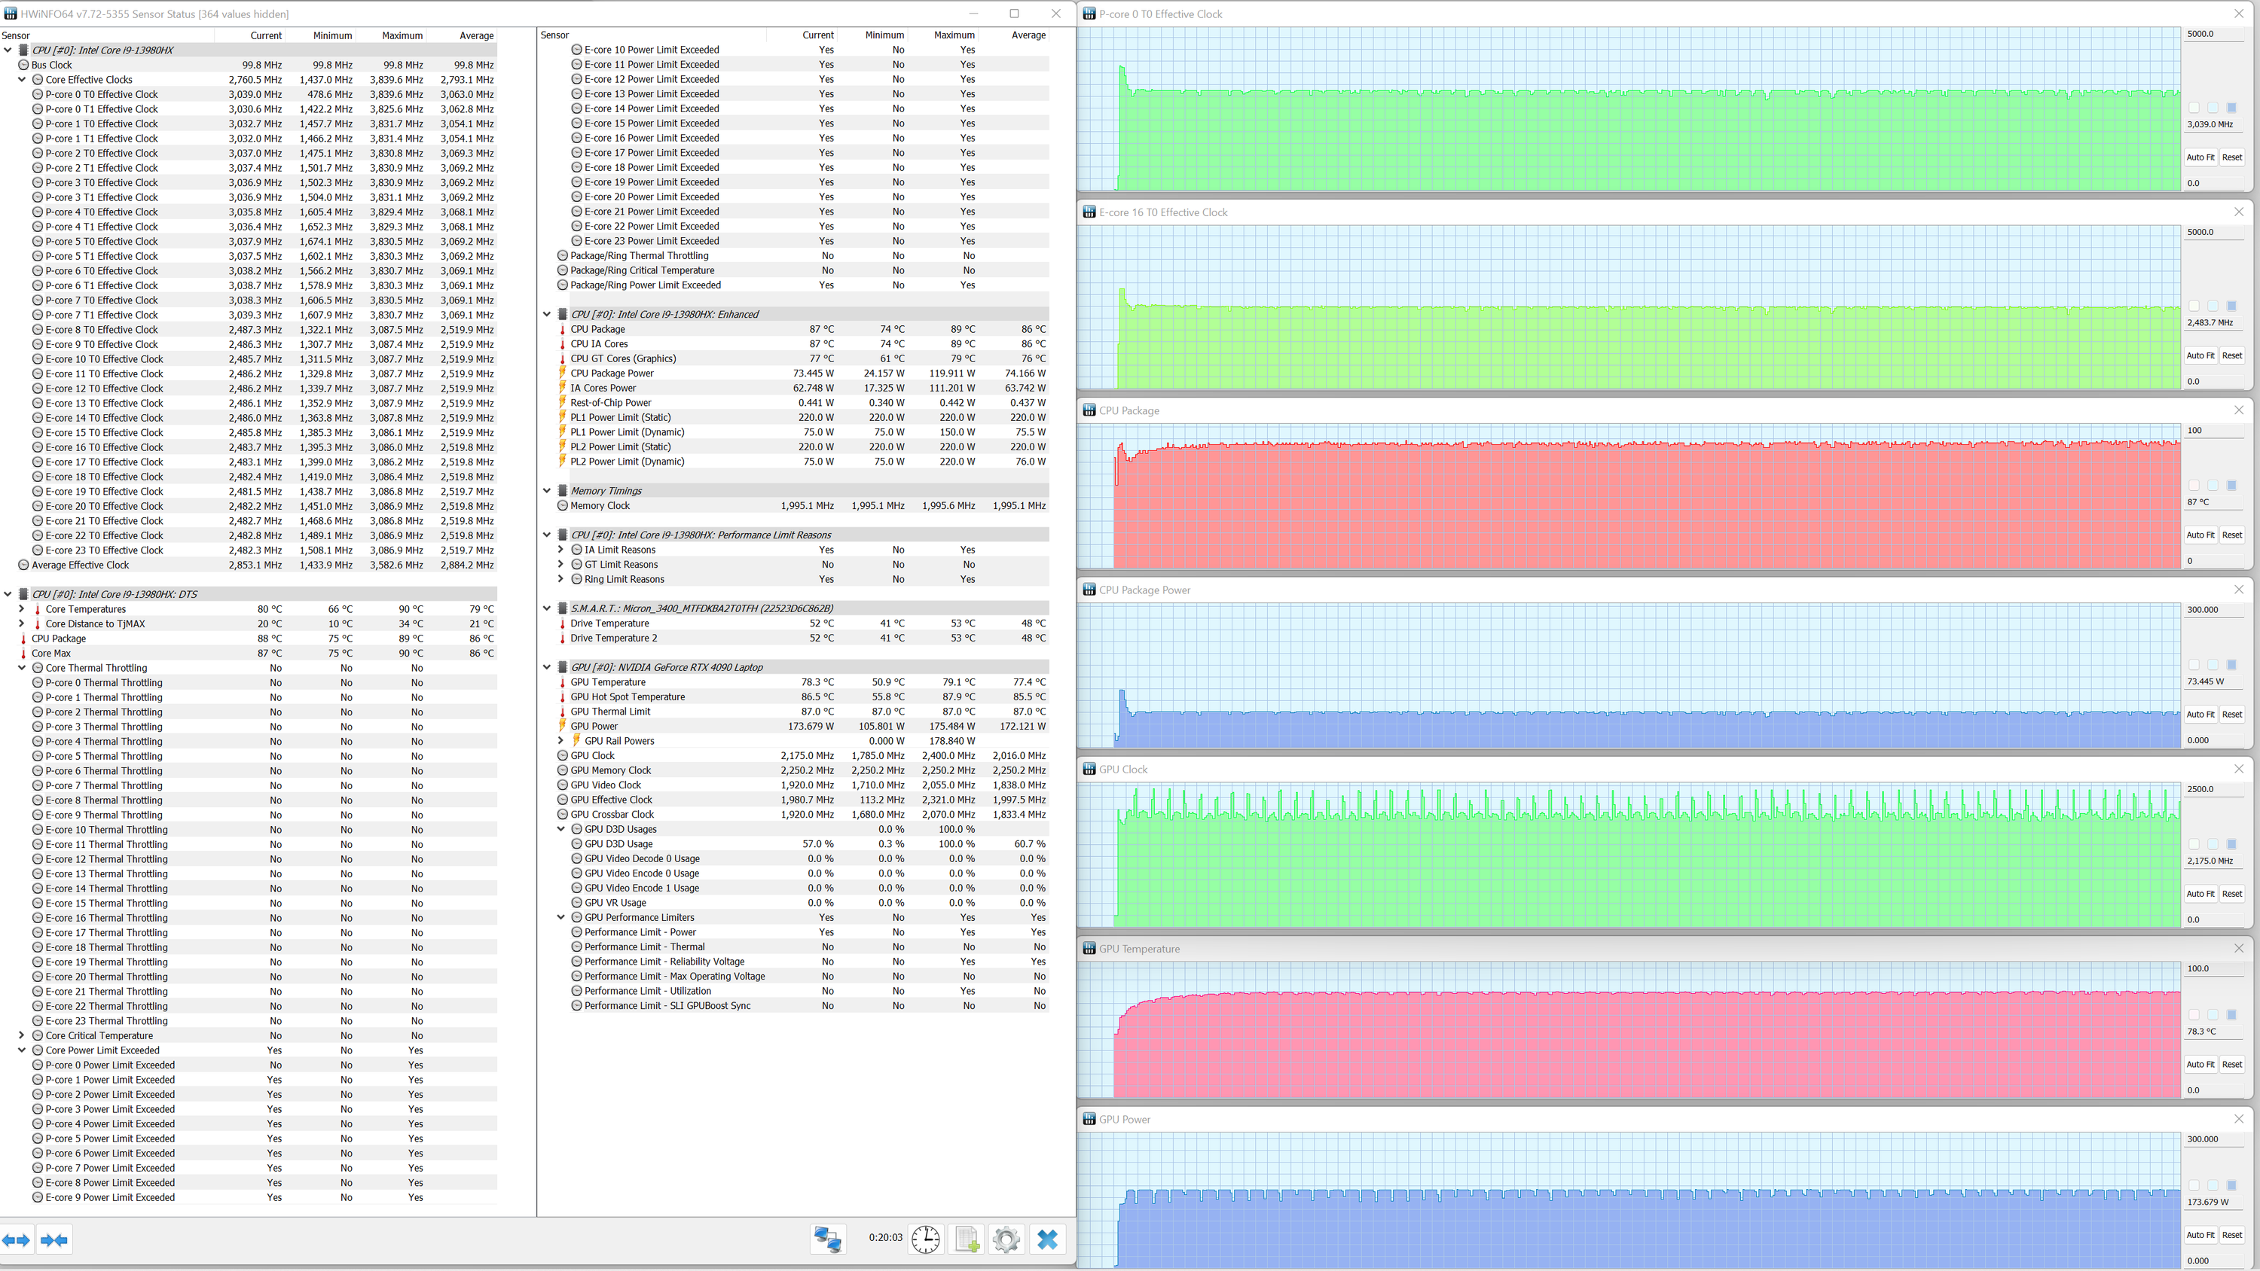
Task: Open the network remote monitoring icon
Action: coord(827,1239)
